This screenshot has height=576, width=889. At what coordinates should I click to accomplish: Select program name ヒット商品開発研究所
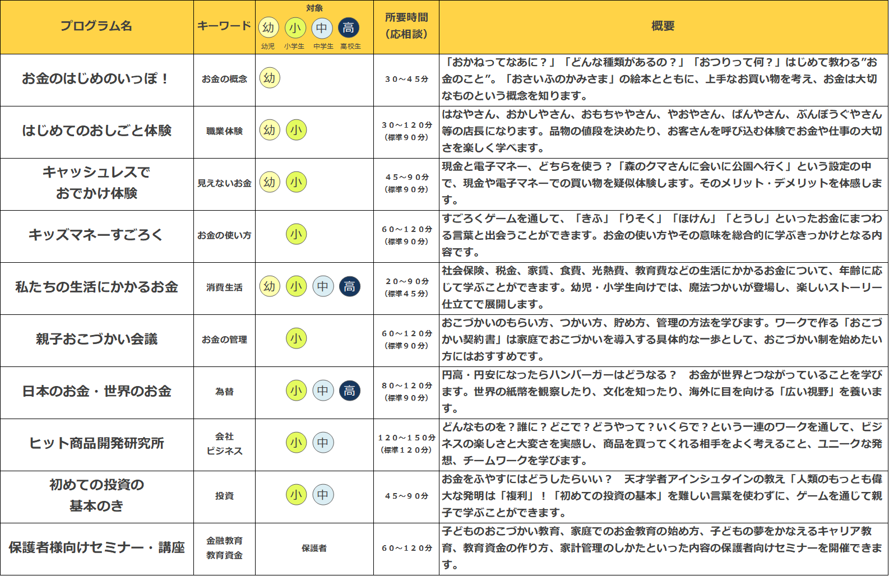(96, 444)
